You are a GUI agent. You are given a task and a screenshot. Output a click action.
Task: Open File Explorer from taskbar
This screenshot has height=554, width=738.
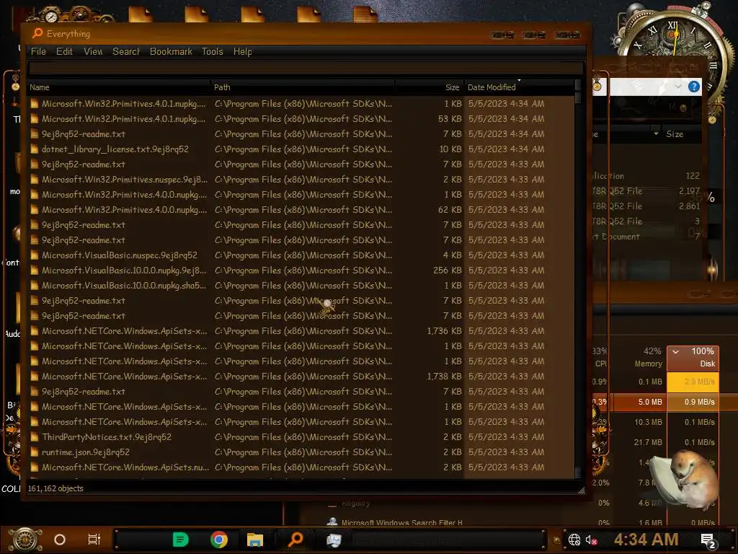(x=254, y=540)
